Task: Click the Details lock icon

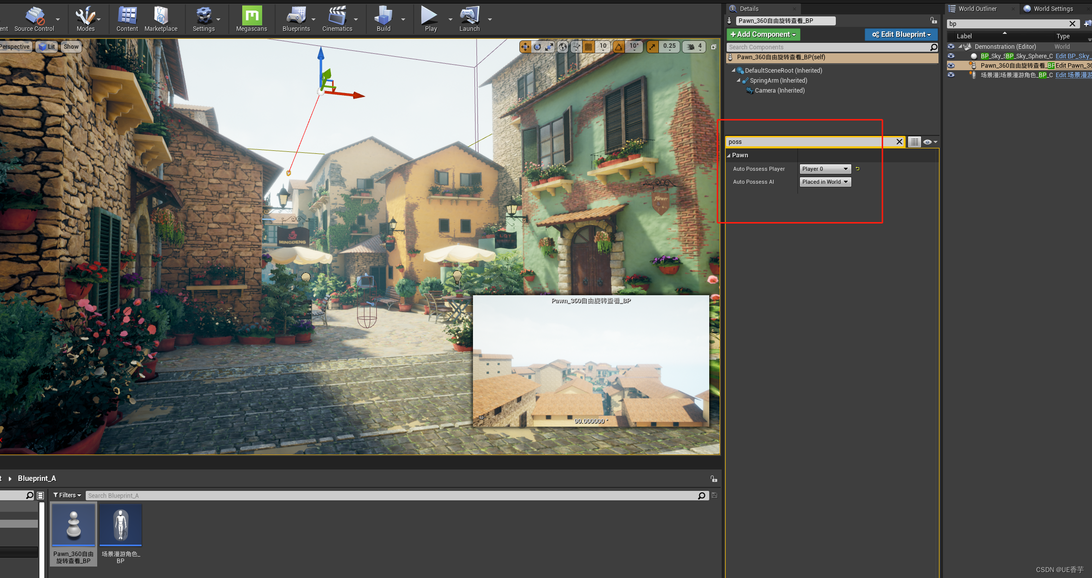Action: tap(934, 20)
